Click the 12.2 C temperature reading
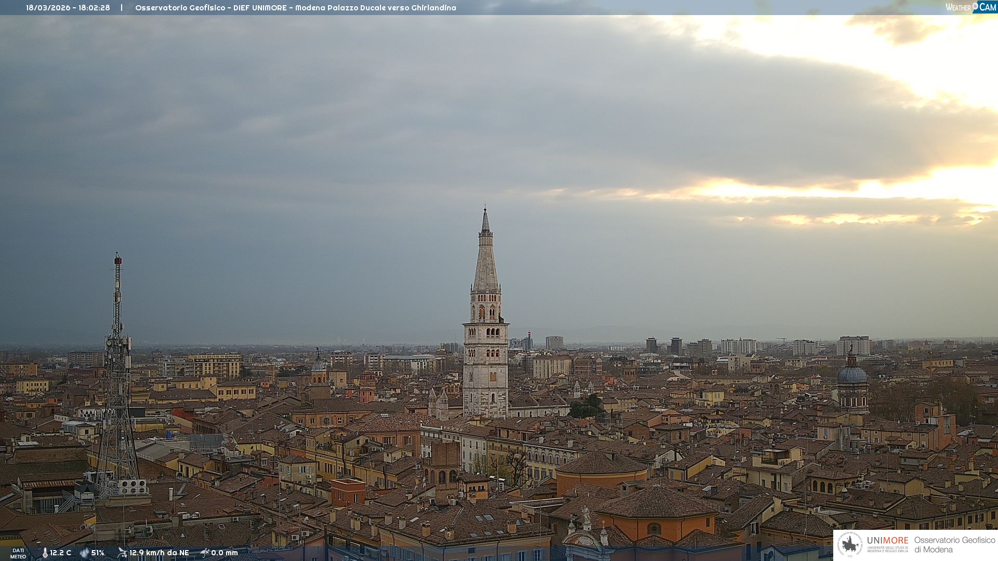 (60, 553)
